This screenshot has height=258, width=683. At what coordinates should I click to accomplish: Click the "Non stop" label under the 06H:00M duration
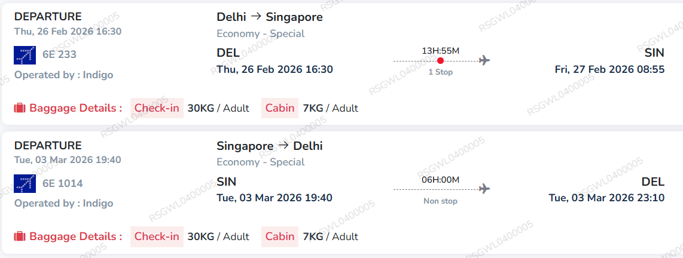[x=441, y=201]
